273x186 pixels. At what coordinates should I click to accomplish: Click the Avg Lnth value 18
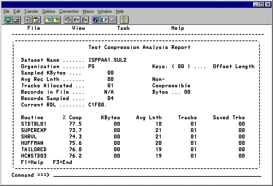click(159, 124)
